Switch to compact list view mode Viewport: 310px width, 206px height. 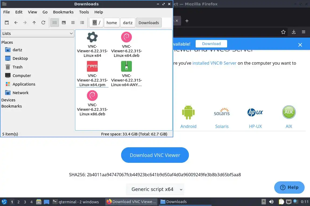73,23
